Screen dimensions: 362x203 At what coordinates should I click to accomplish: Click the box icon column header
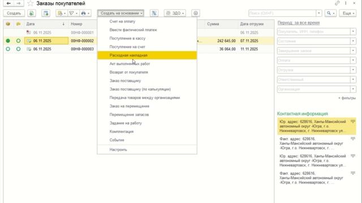tap(8, 24)
